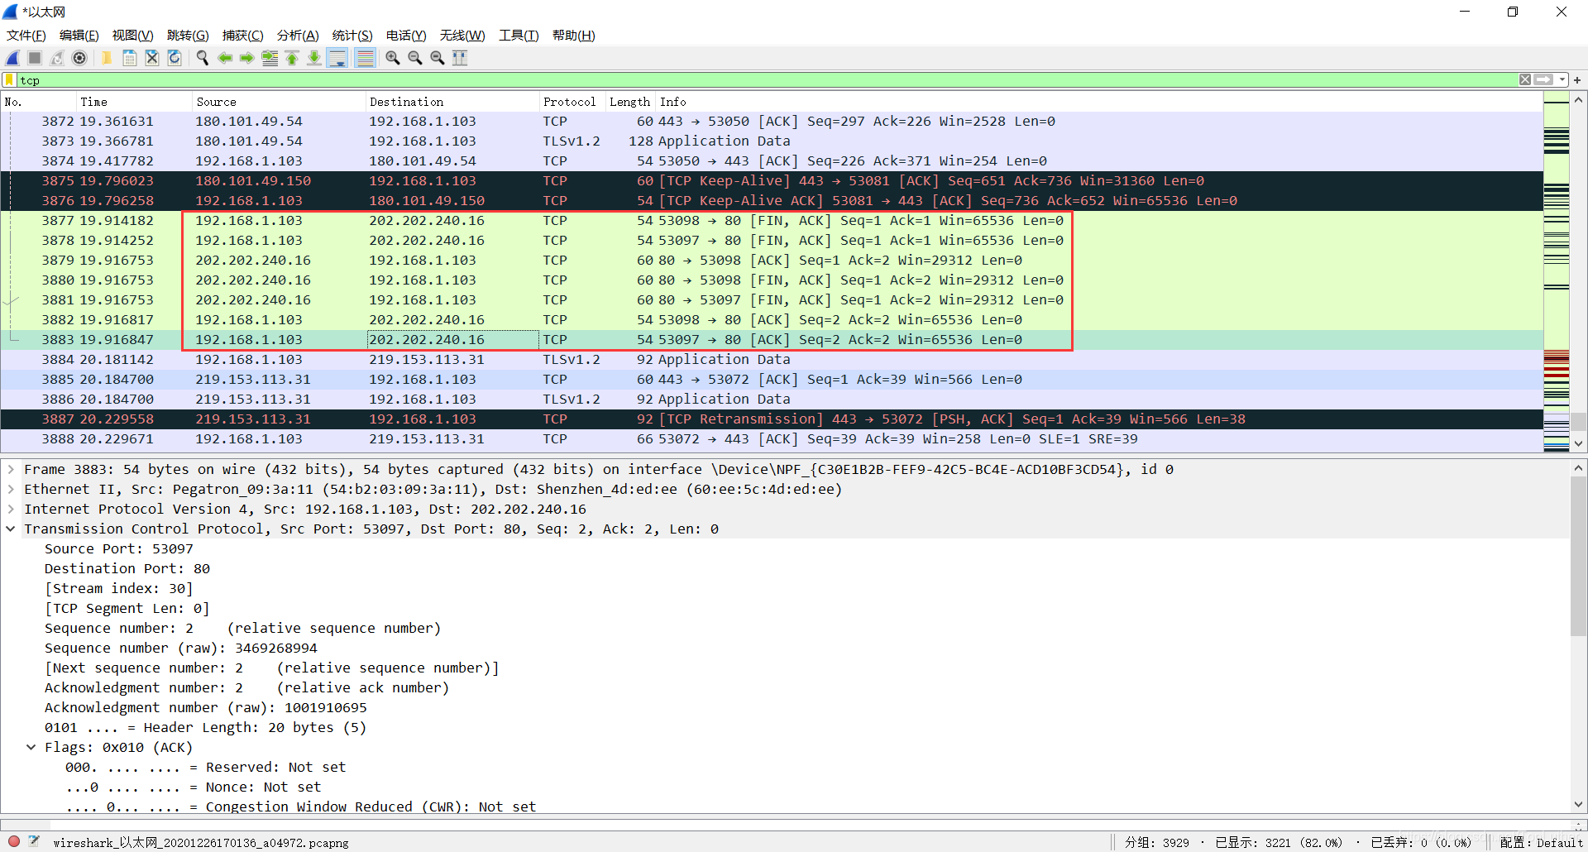Sort packets by Length column
The width and height of the screenshot is (1588, 852).
(630, 102)
